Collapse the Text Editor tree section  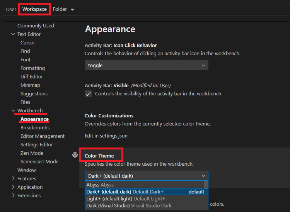(x=14, y=34)
